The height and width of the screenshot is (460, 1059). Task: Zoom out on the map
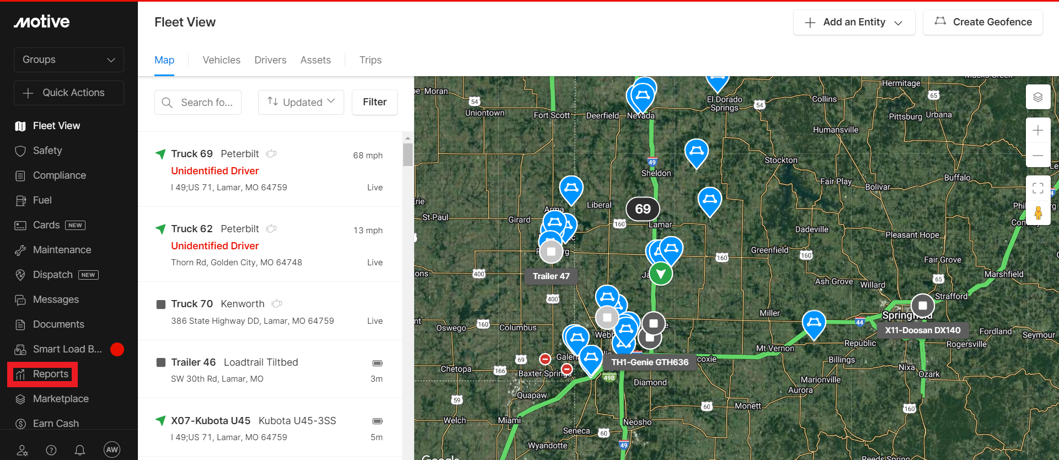tap(1038, 155)
